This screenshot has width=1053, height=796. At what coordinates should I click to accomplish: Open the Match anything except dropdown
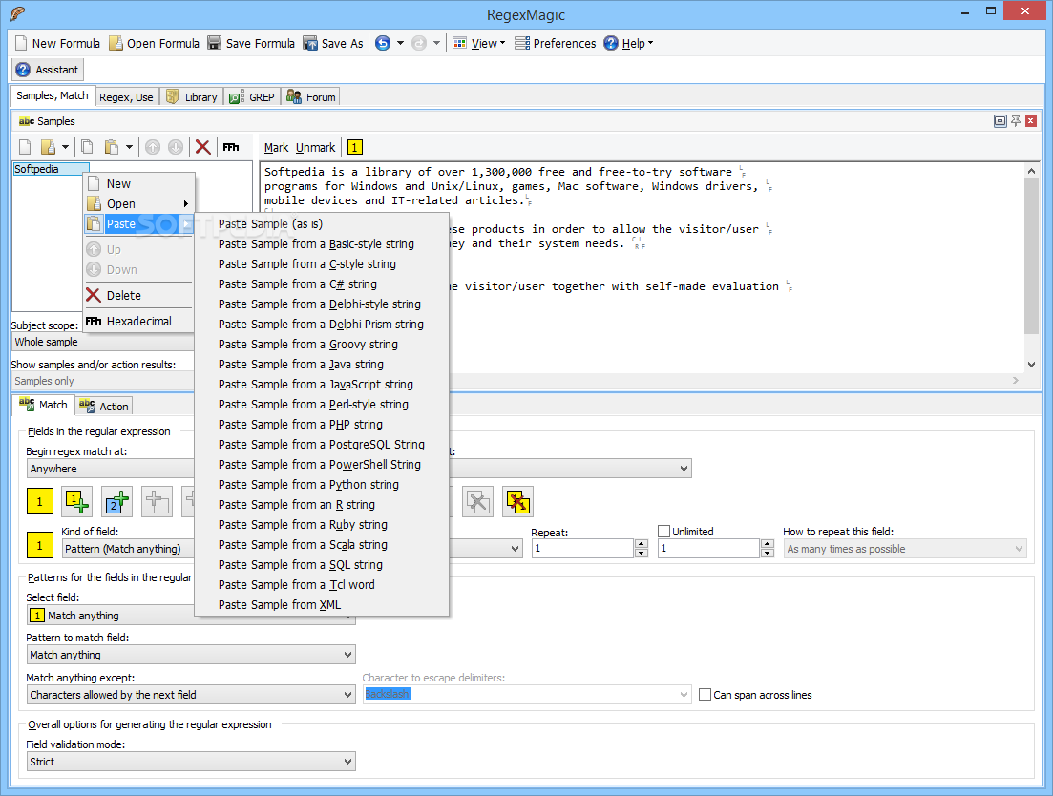coord(191,695)
